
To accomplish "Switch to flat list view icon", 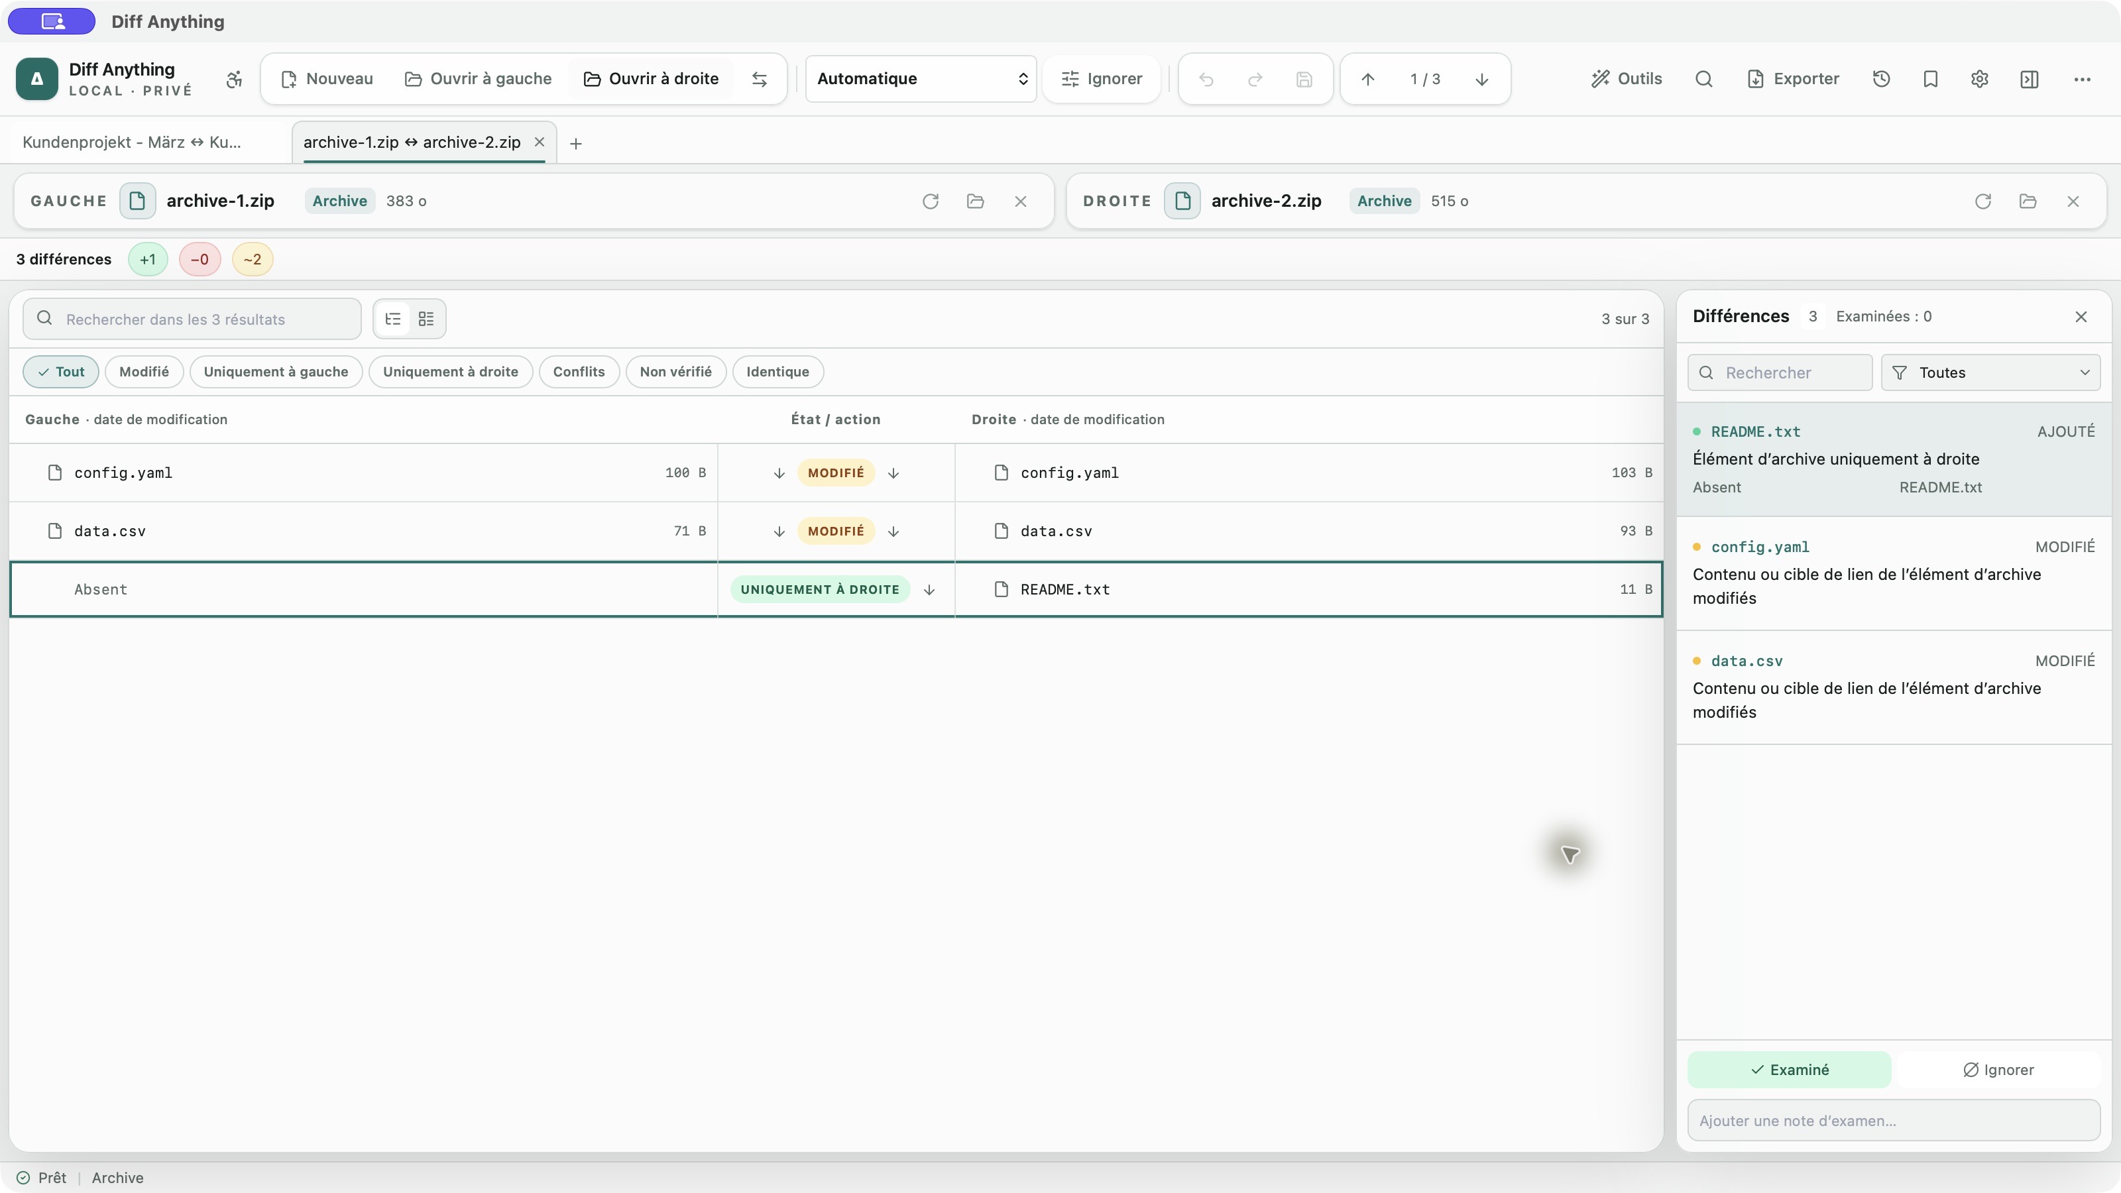I will [x=426, y=319].
